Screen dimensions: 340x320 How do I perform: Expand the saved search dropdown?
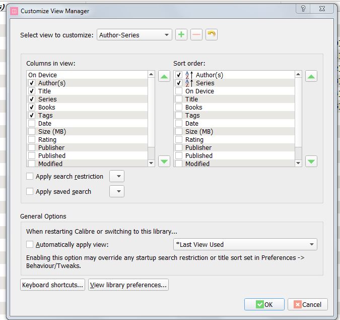pos(117,192)
